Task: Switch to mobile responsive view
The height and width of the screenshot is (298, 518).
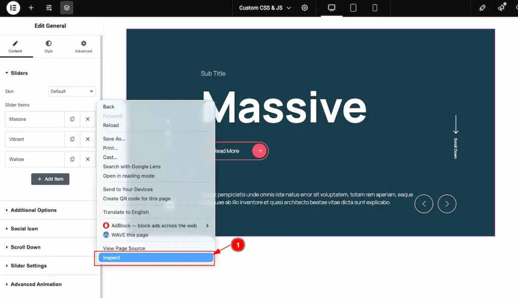Action: (x=375, y=8)
